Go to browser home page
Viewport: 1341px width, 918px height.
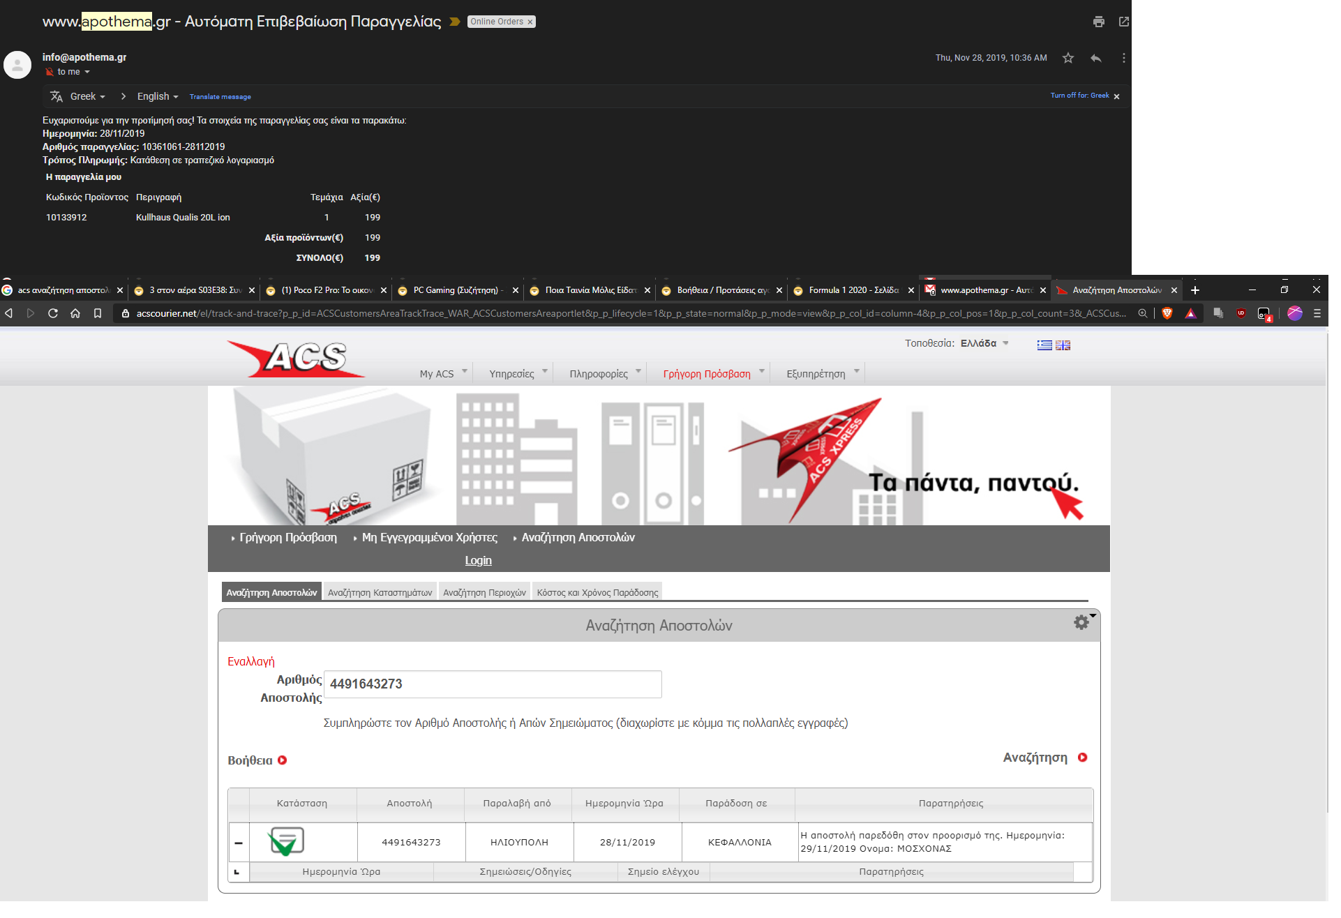(x=75, y=313)
